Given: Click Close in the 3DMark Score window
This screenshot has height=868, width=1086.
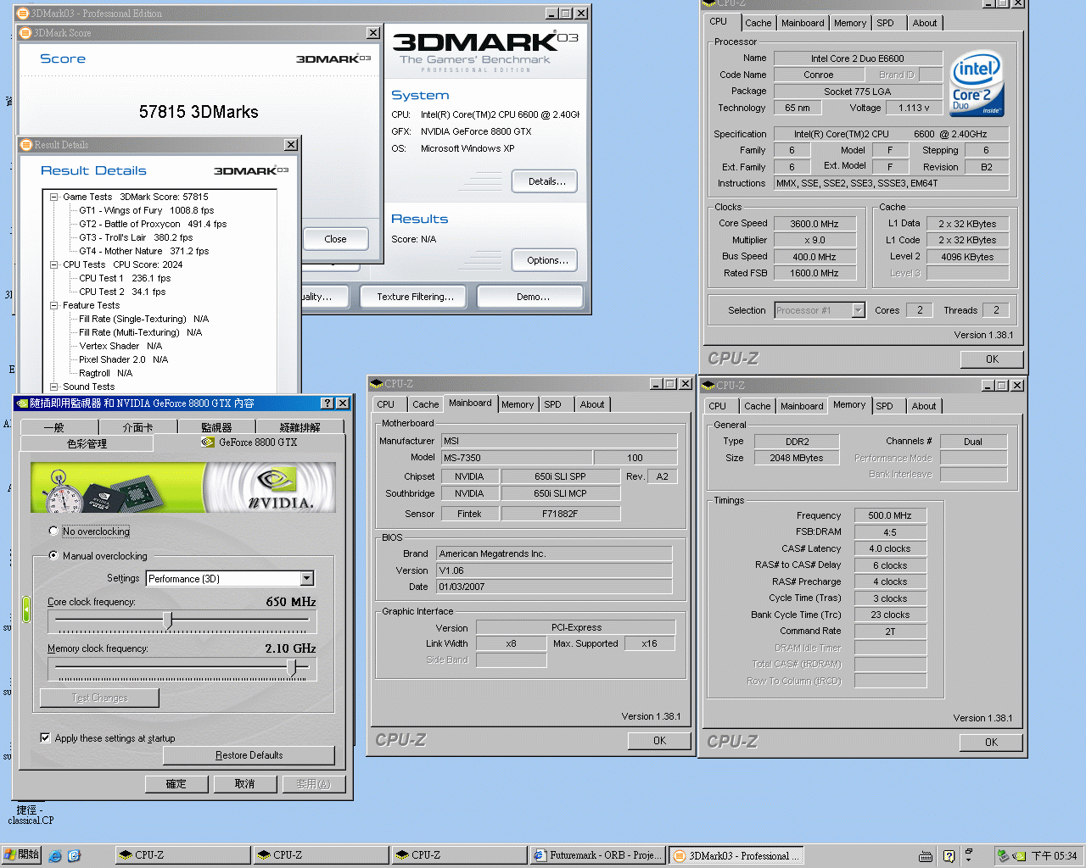Looking at the screenshot, I should [x=335, y=239].
